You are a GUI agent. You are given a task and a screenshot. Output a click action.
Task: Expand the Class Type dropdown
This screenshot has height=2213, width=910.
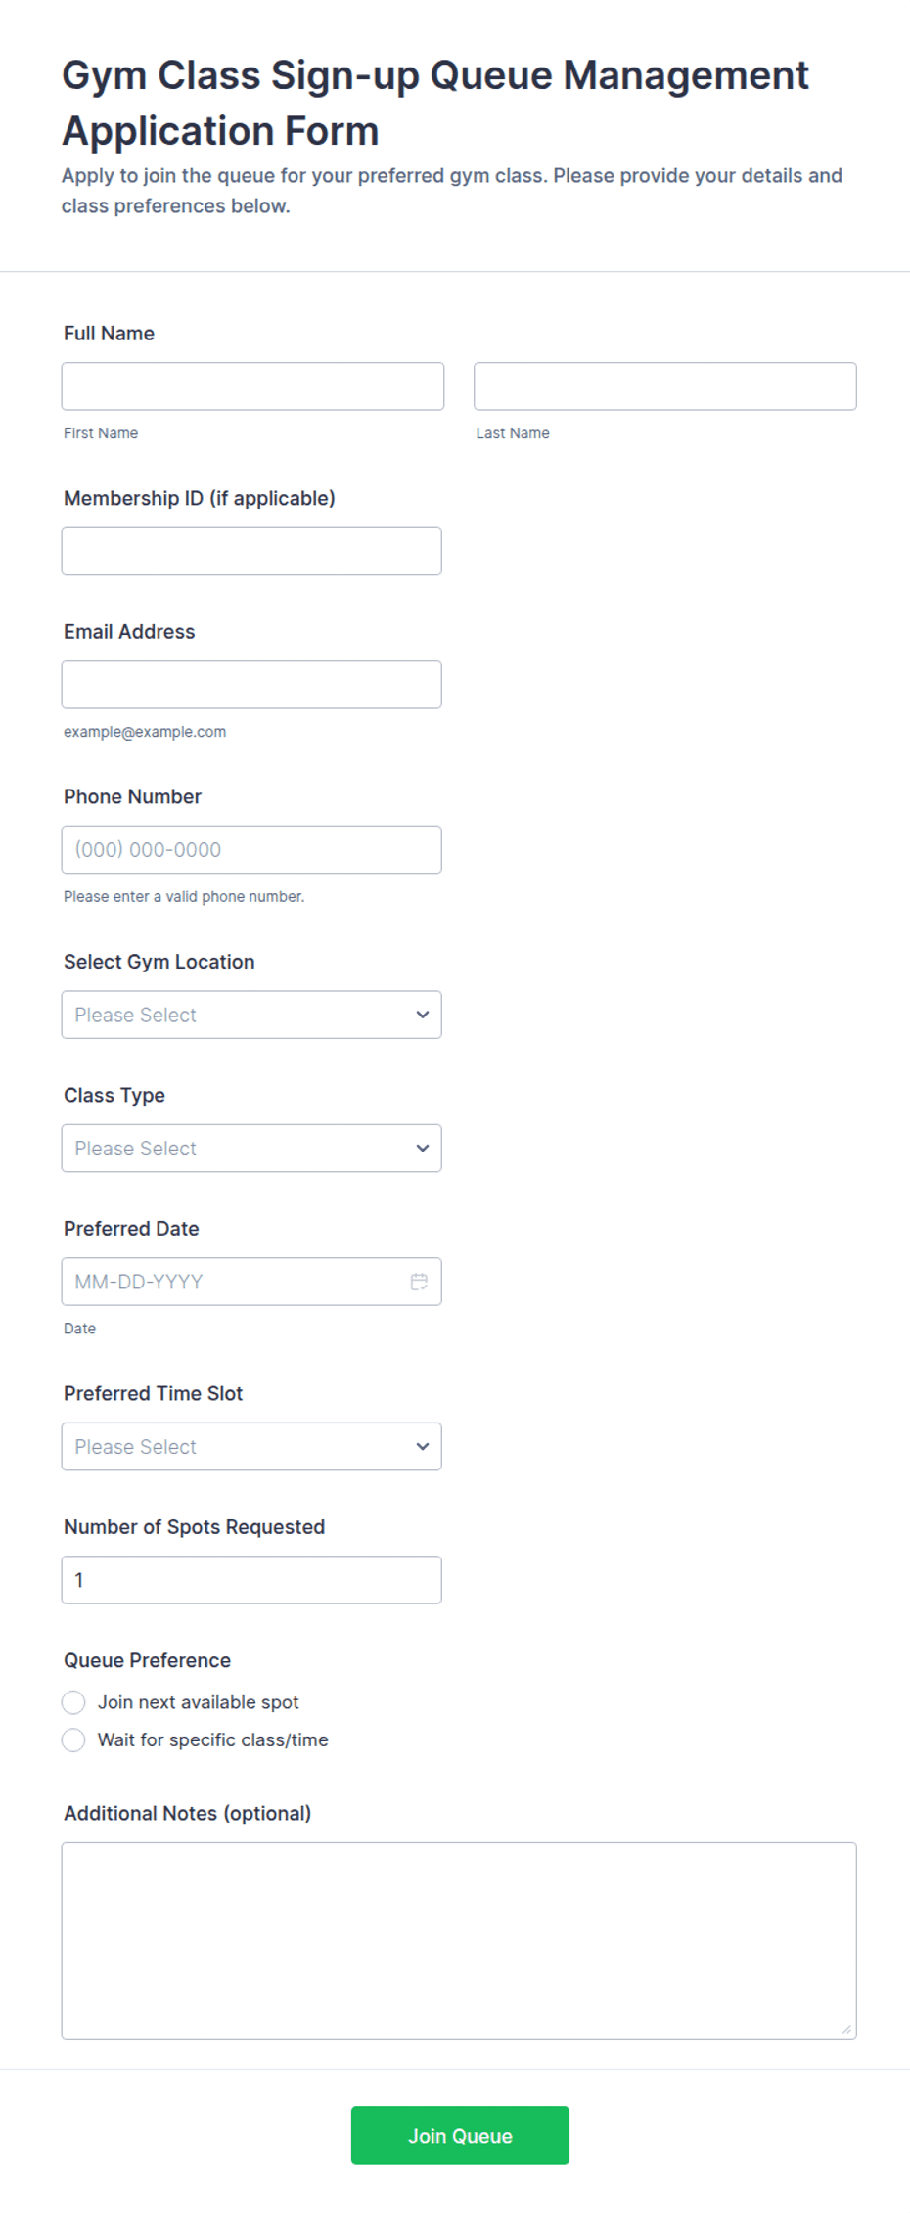(x=251, y=1149)
